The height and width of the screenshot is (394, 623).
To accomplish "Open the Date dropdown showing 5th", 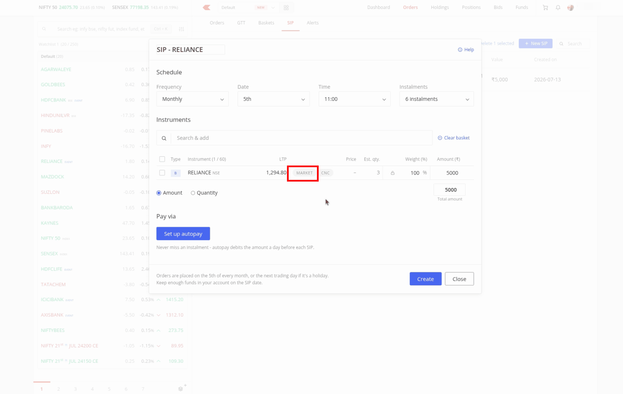I will click(274, 99).
